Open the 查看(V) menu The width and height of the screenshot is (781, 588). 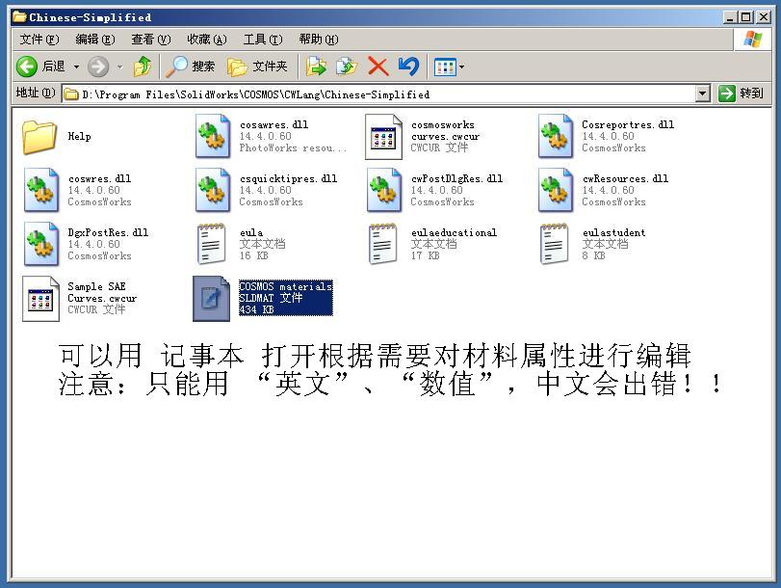click(150, 39)
